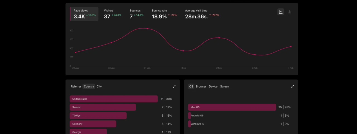
Task: Click the 19% value for Sweden
Action: tap(169, 107)
